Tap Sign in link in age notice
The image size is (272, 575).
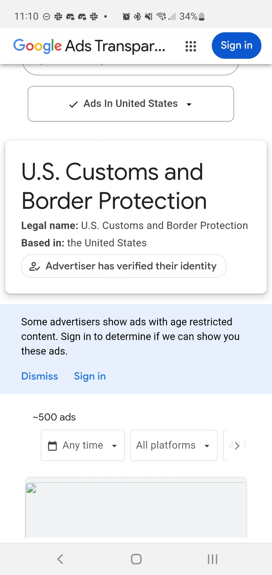coord(90,376)
